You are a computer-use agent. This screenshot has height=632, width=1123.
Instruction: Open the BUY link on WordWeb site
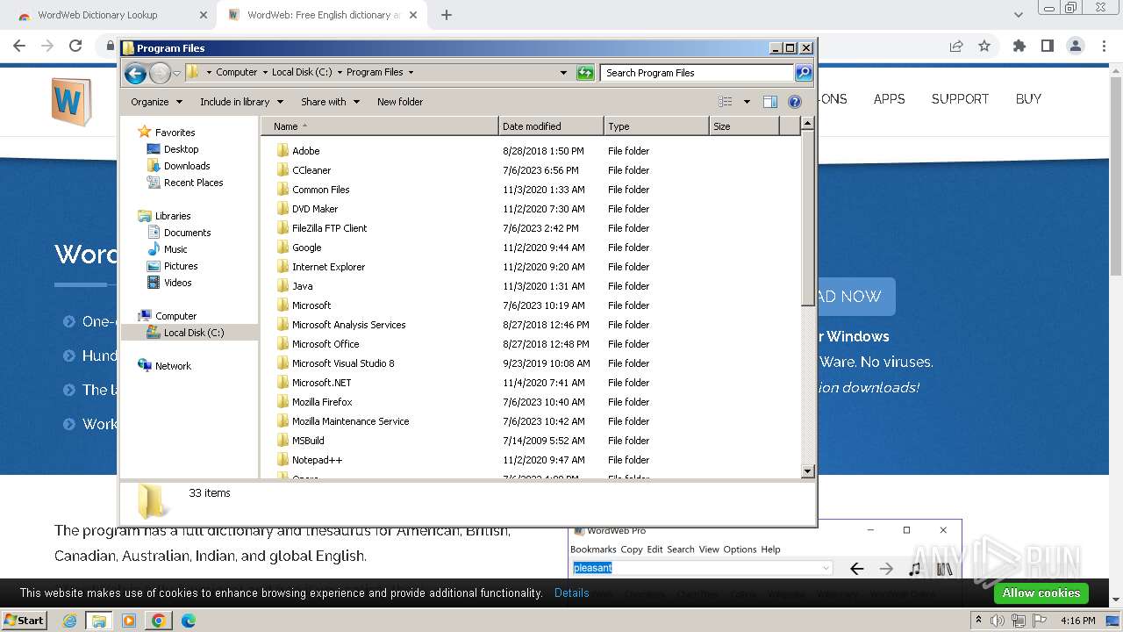tap(1028, 99)
